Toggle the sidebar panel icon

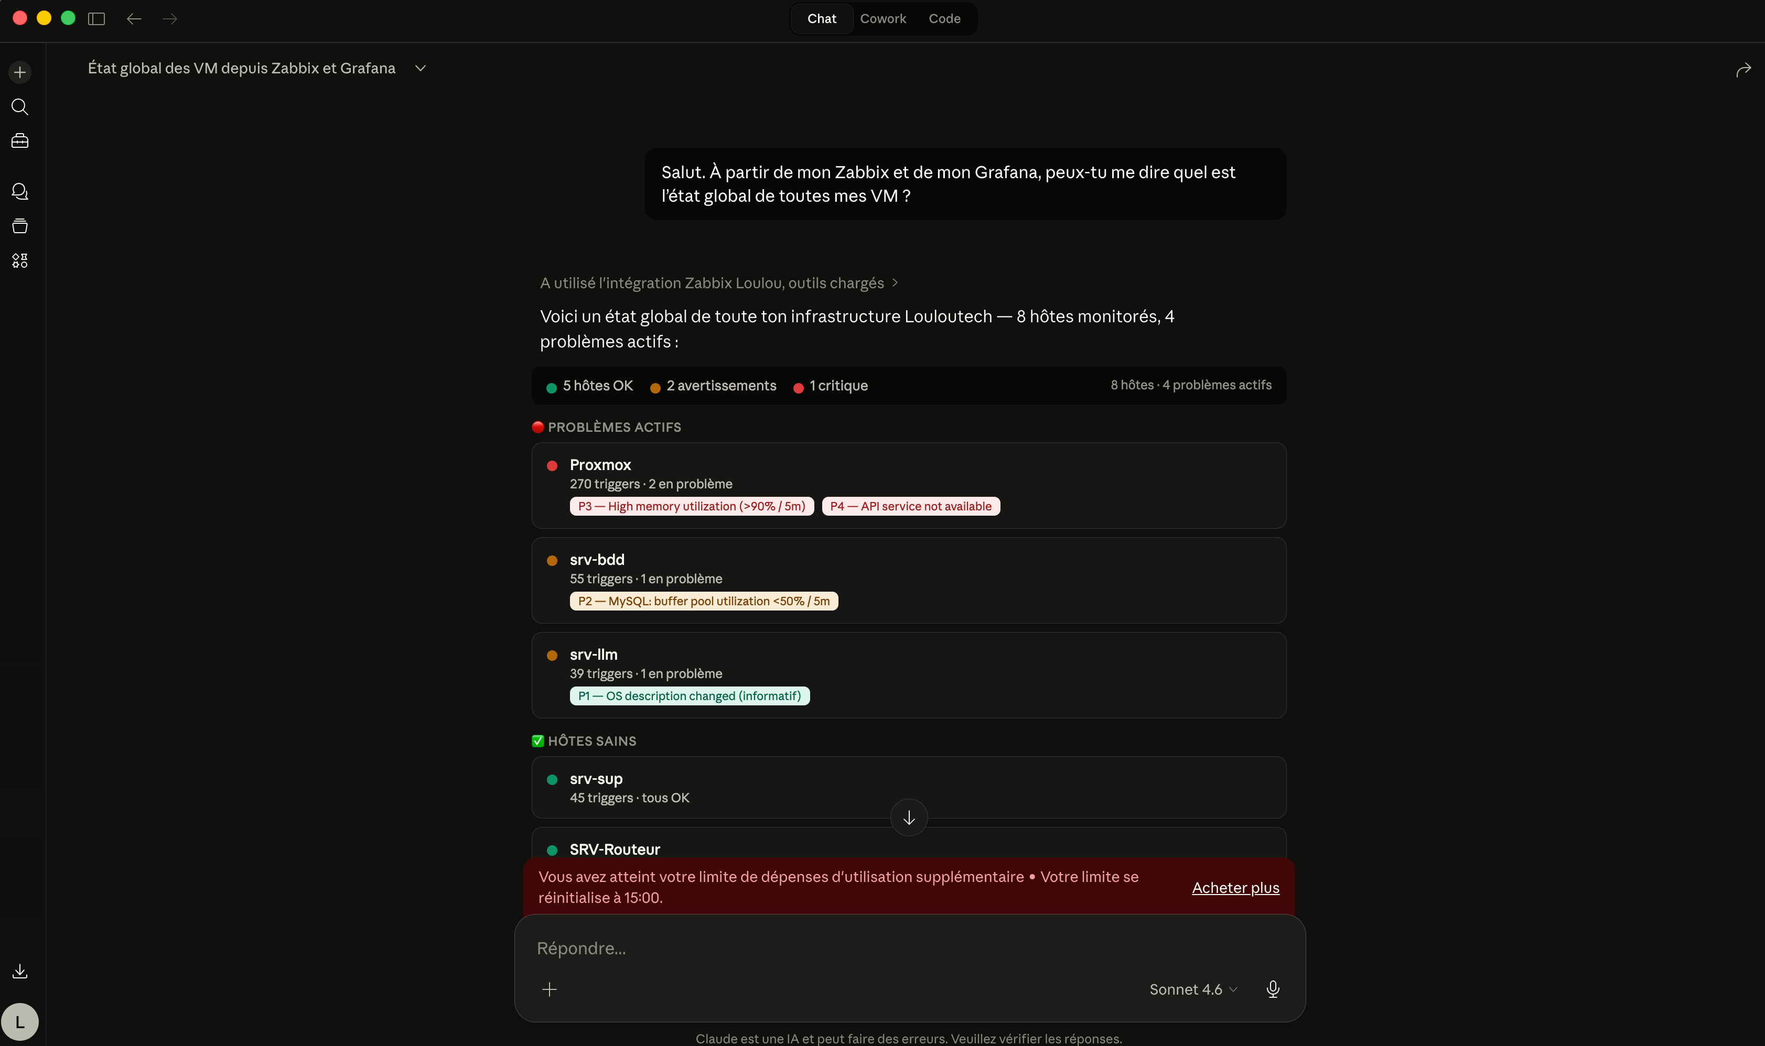tap(96, 18)
